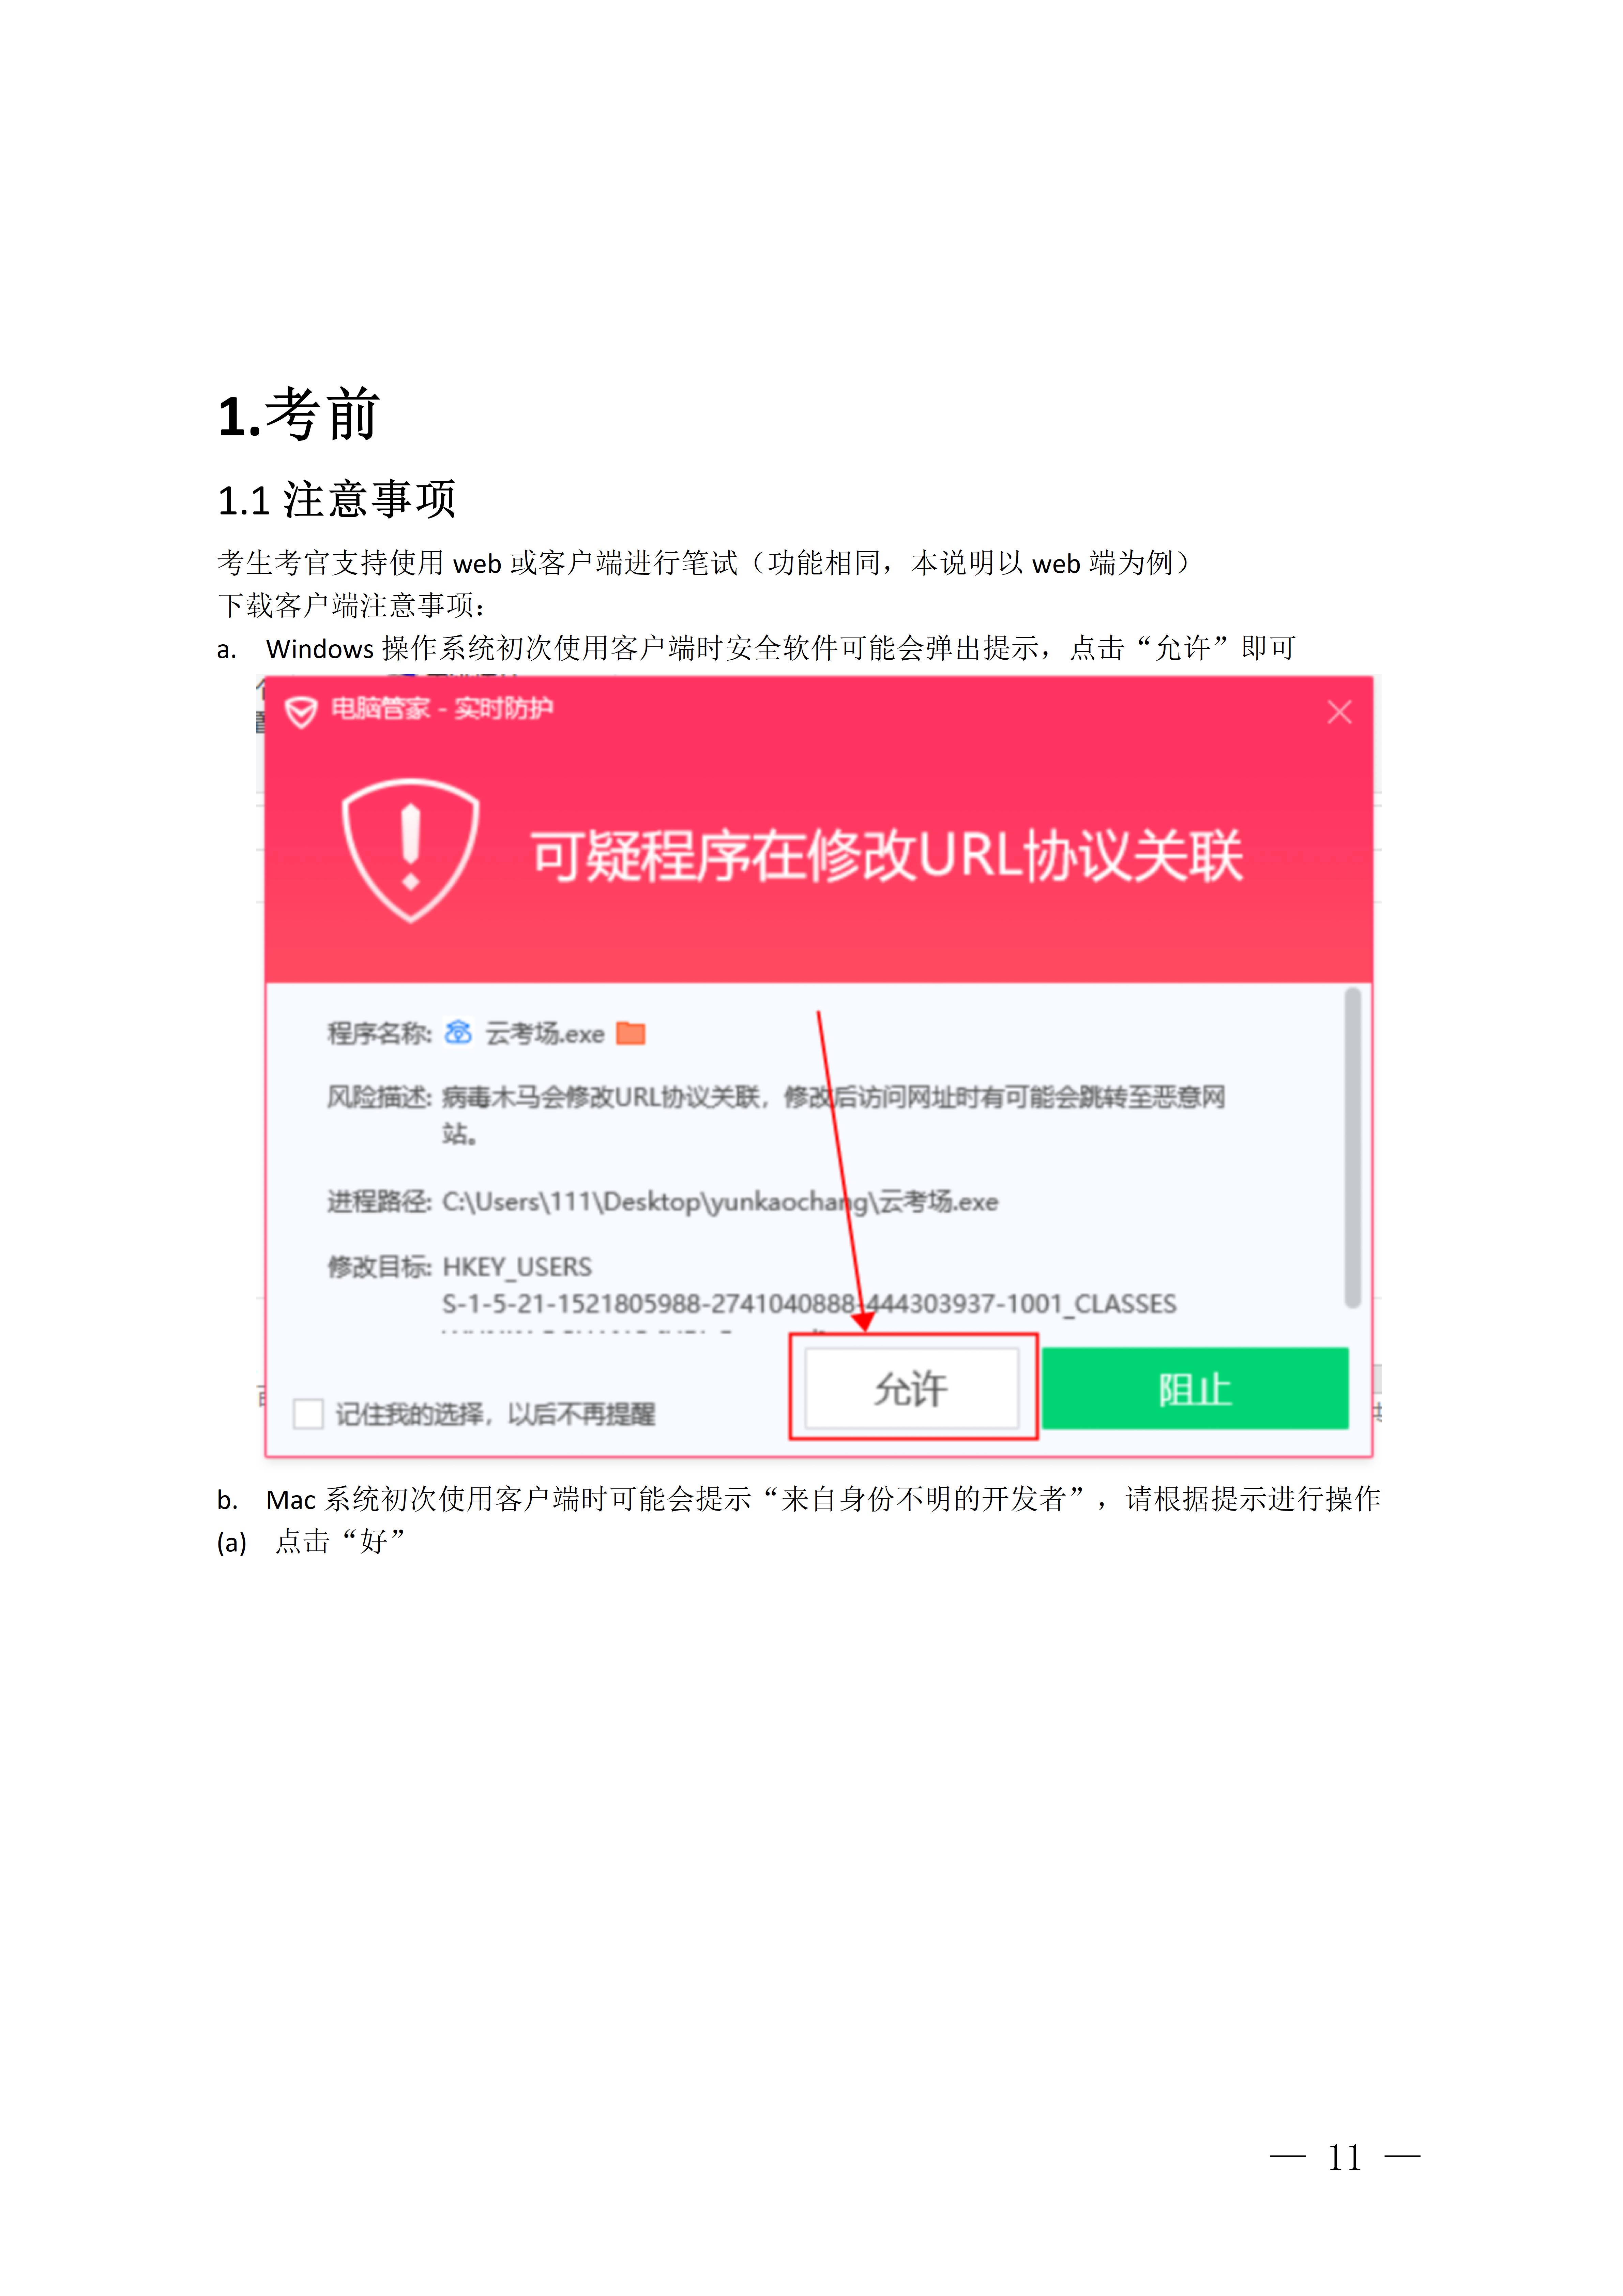The image size is (1623, 2296).
Task: Click the 电脑管家 - 实时防护 title text
Action: 442,709
